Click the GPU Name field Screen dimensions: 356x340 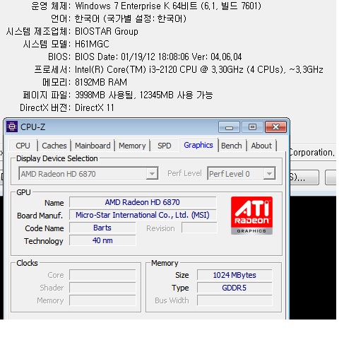(143, 202)
